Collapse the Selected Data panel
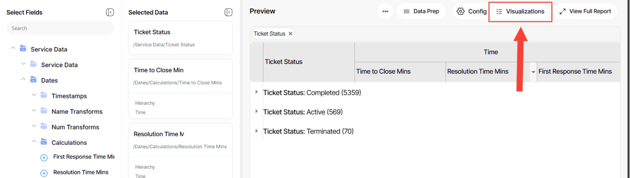The height and width of the screenshot is (178, 630). tap(229, 12)
